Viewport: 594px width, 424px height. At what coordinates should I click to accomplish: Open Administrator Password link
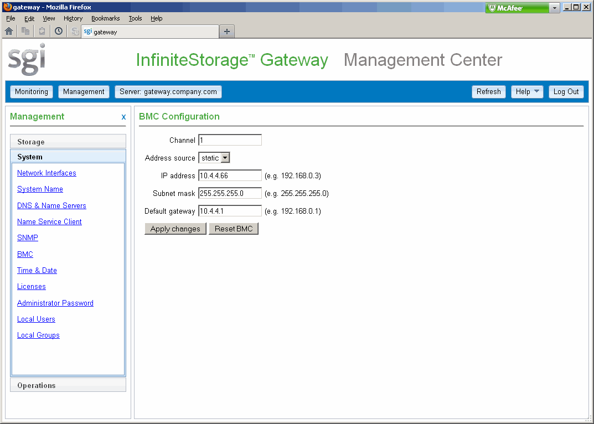click(x=55, y=303)
